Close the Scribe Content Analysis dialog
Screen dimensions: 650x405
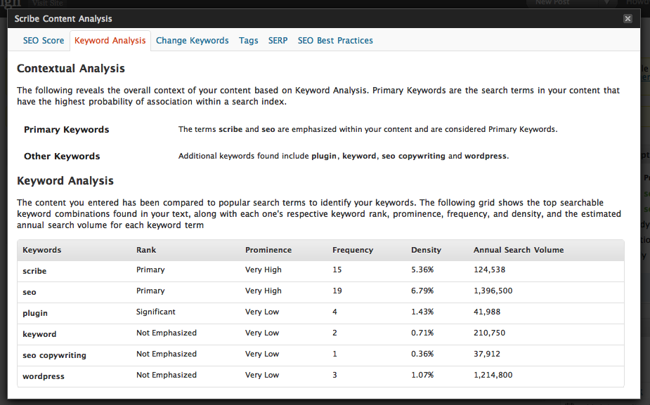pos(628,19)
